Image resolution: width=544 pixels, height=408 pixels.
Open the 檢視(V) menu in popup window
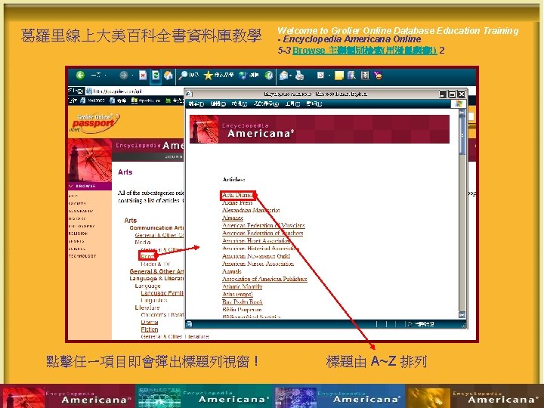239,104
